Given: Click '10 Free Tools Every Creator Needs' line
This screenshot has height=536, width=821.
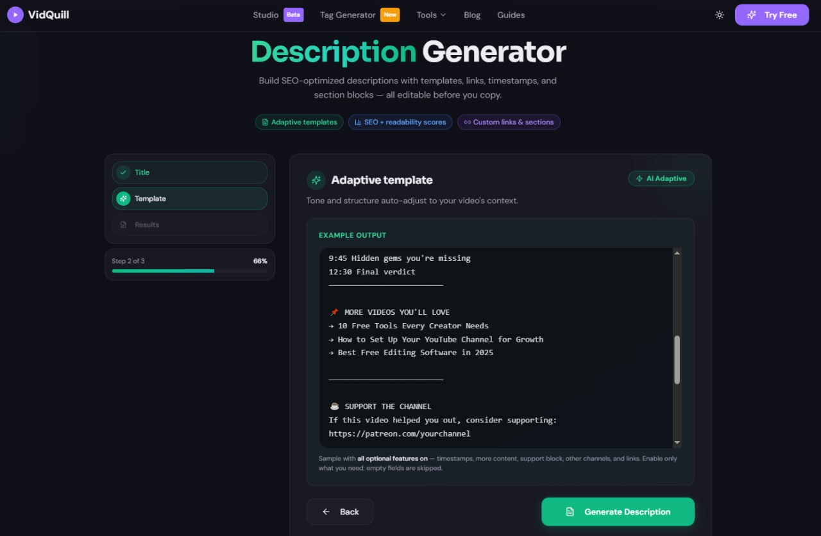Looking at the screenshot, I should (x=409, y=326).
